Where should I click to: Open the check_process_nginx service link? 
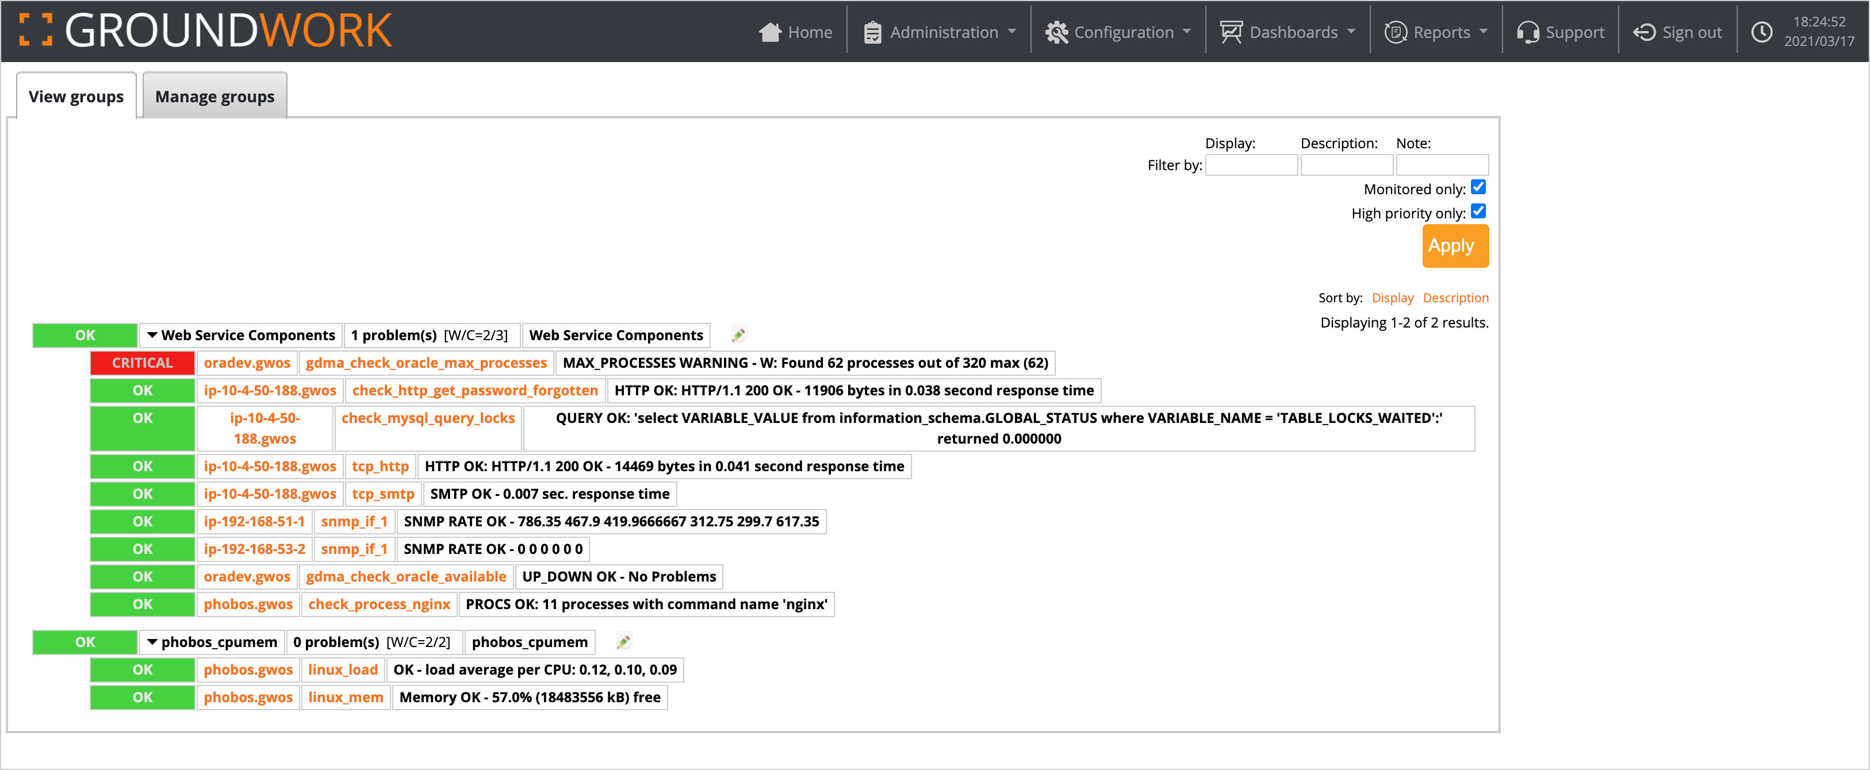tap(379, 604)
